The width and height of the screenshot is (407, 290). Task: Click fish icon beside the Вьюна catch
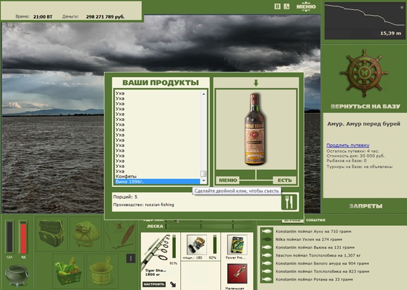(x=267, y=248)
